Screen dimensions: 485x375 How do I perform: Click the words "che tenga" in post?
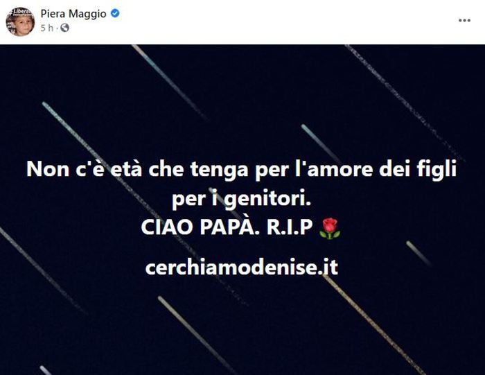coord(198,170)
